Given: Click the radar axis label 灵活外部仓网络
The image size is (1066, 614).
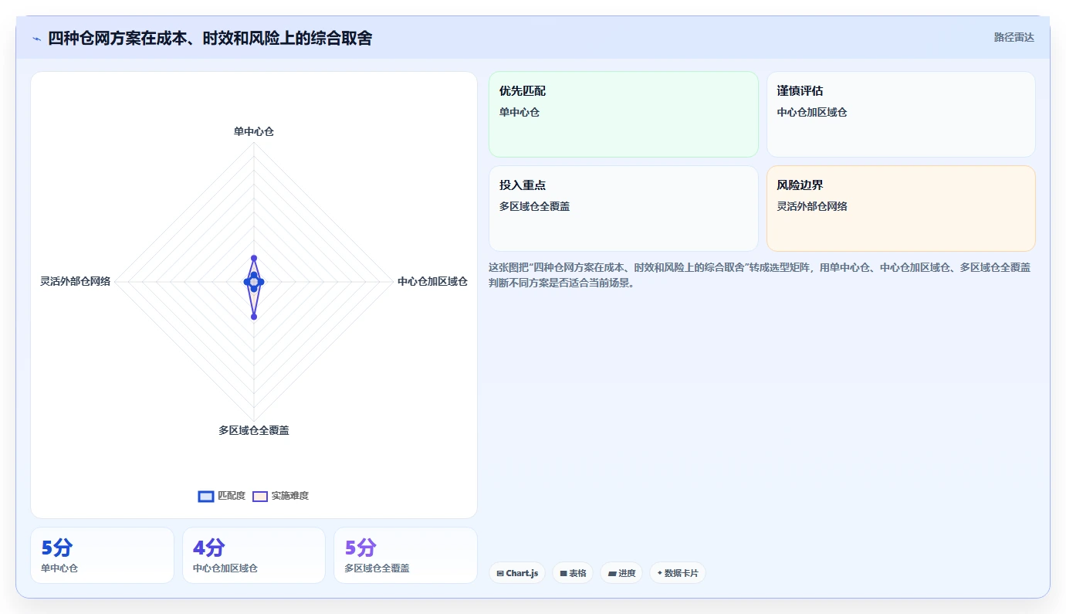Looking at the screenshot, I should pos(76,281).
